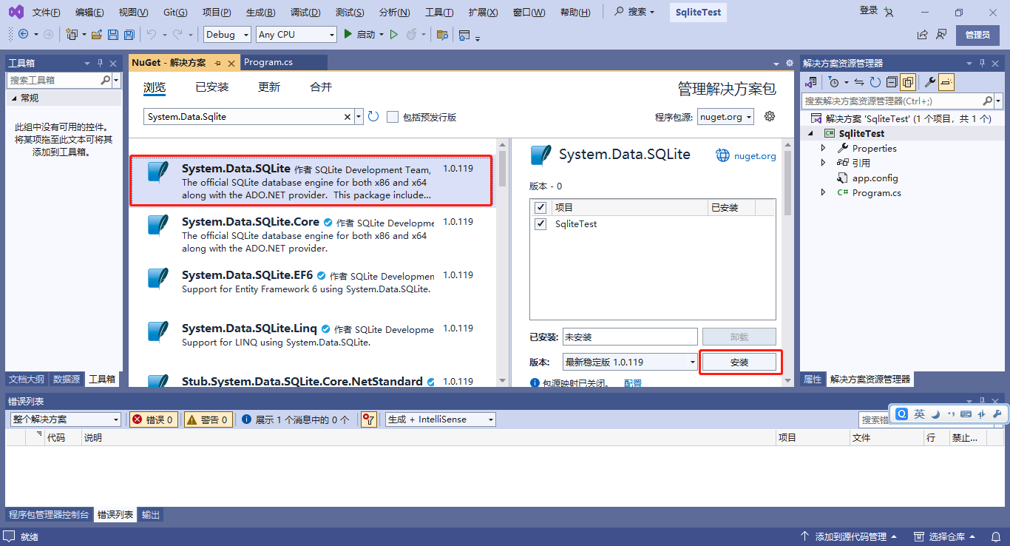Open the entire solution scope dropdown
Screen dimensions: 1010x546
point(65,419)
